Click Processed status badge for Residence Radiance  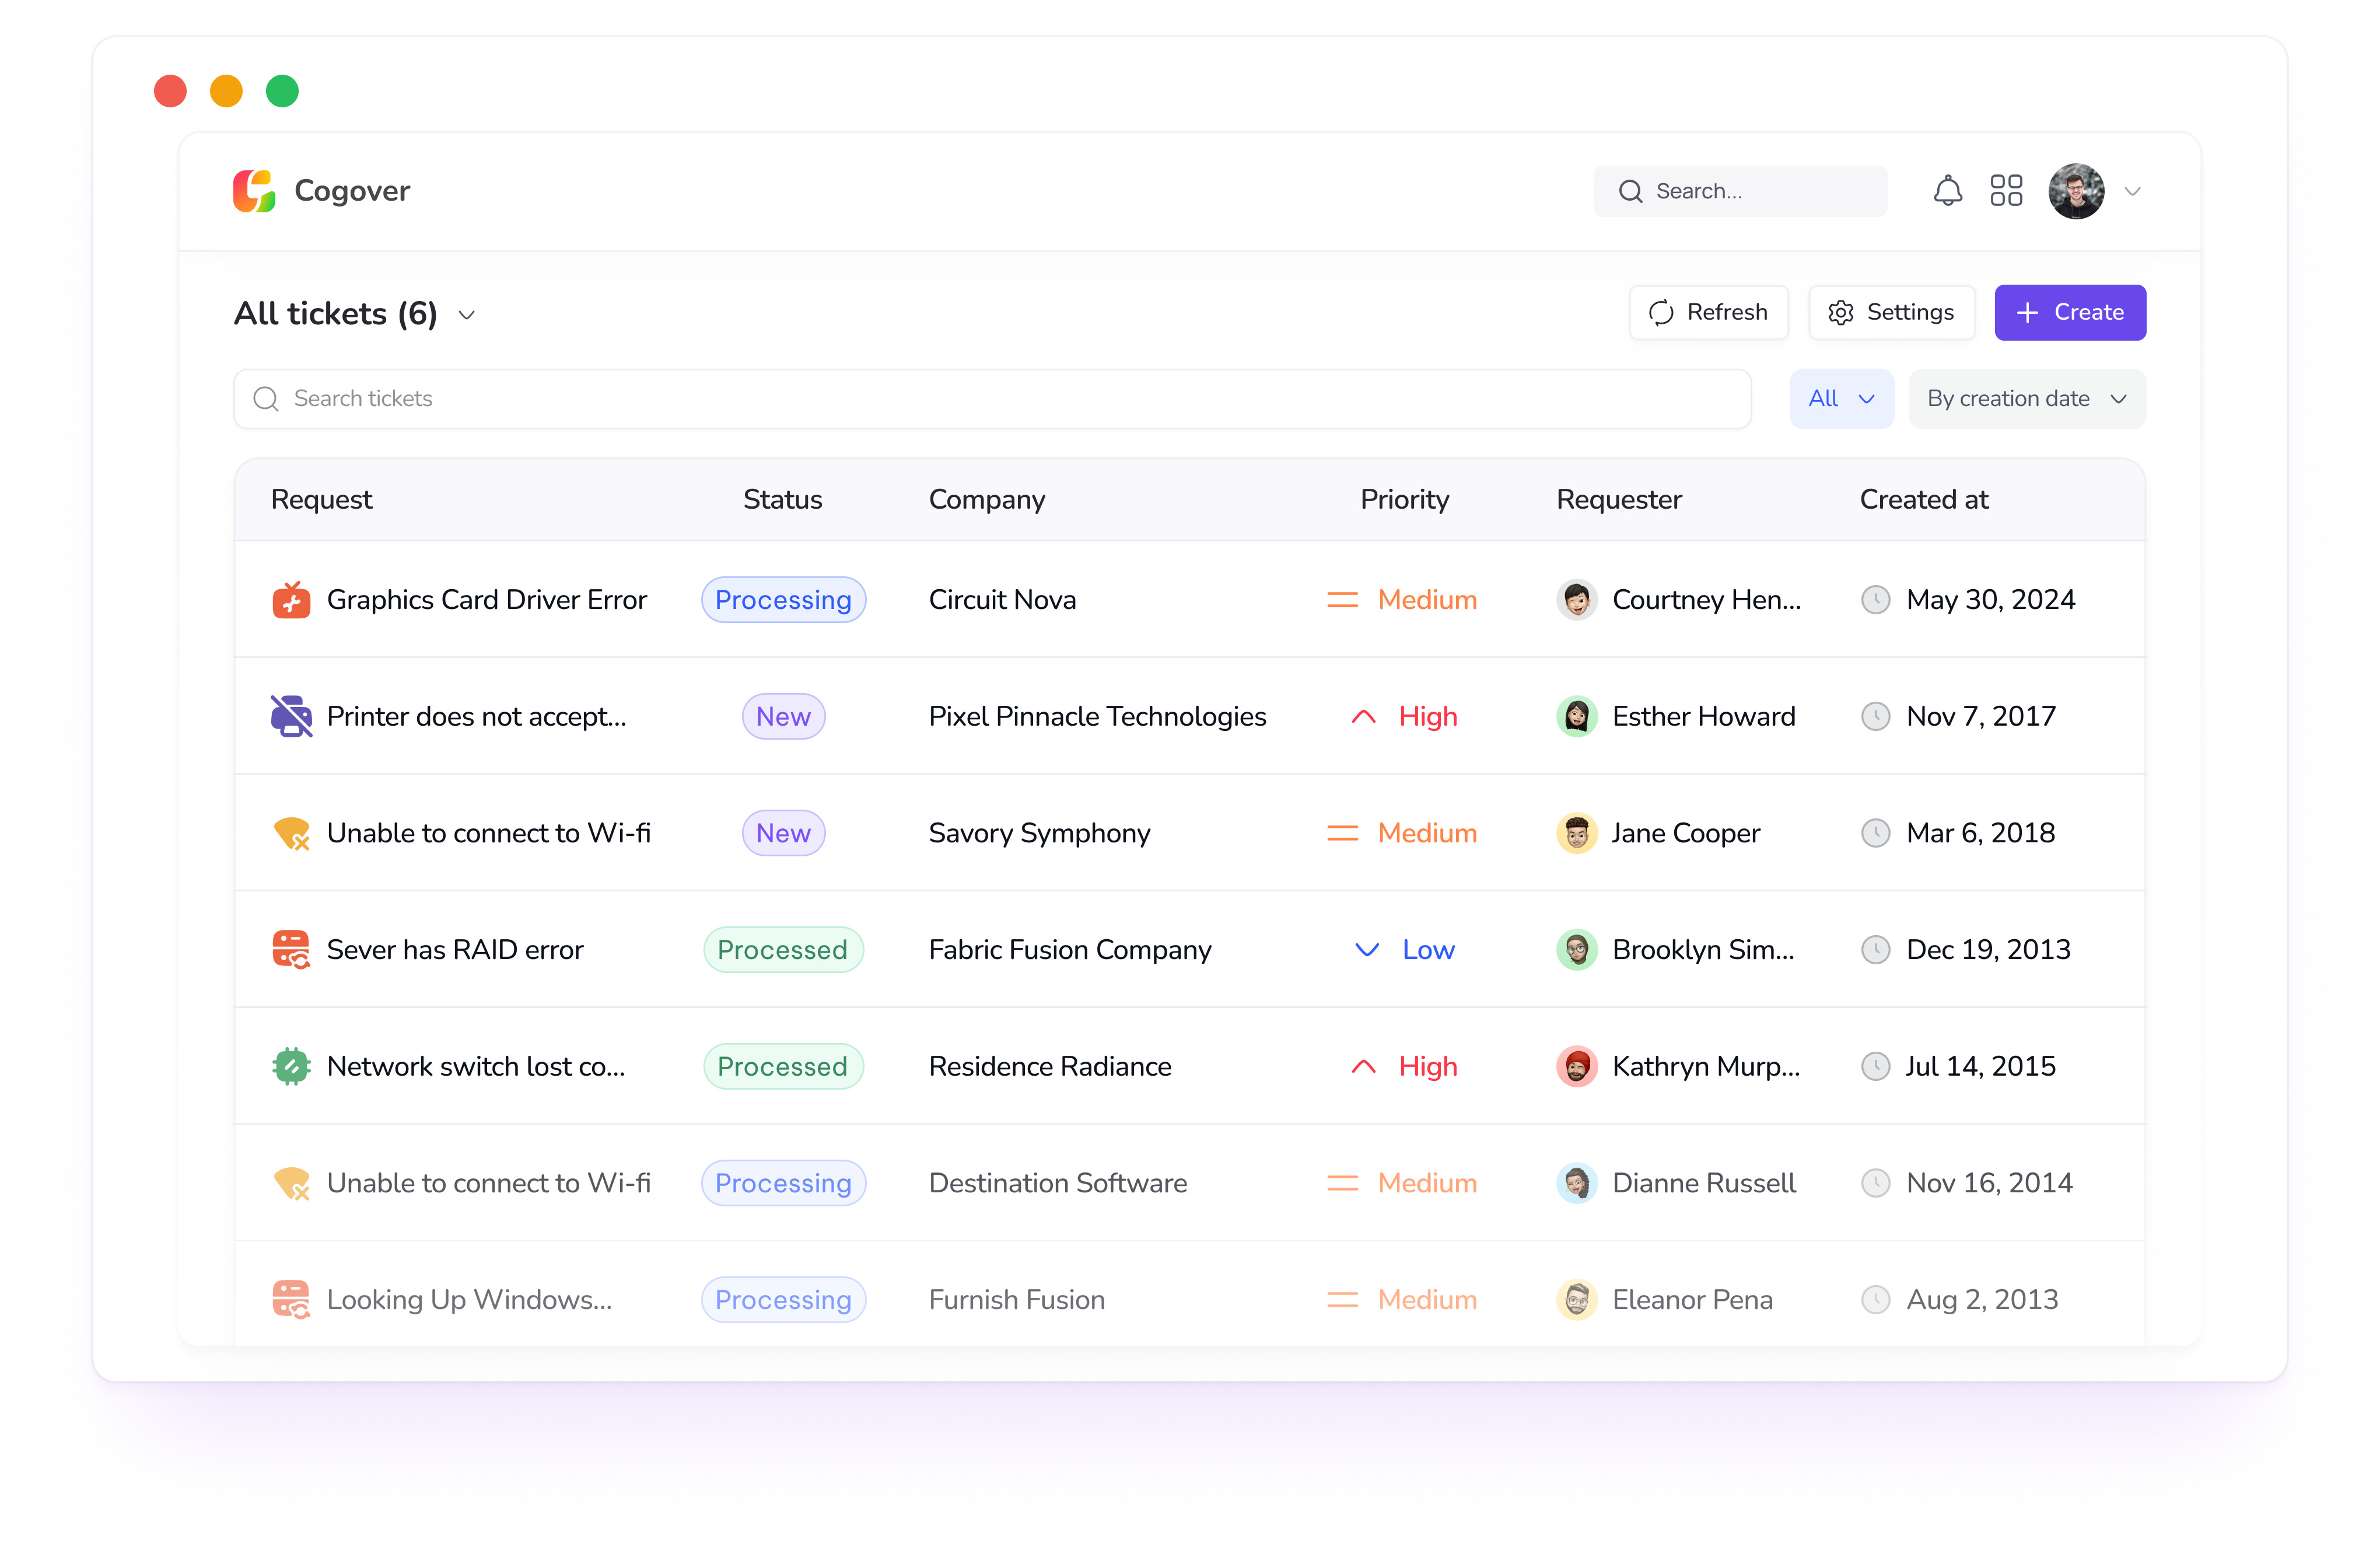point(783,1067)
